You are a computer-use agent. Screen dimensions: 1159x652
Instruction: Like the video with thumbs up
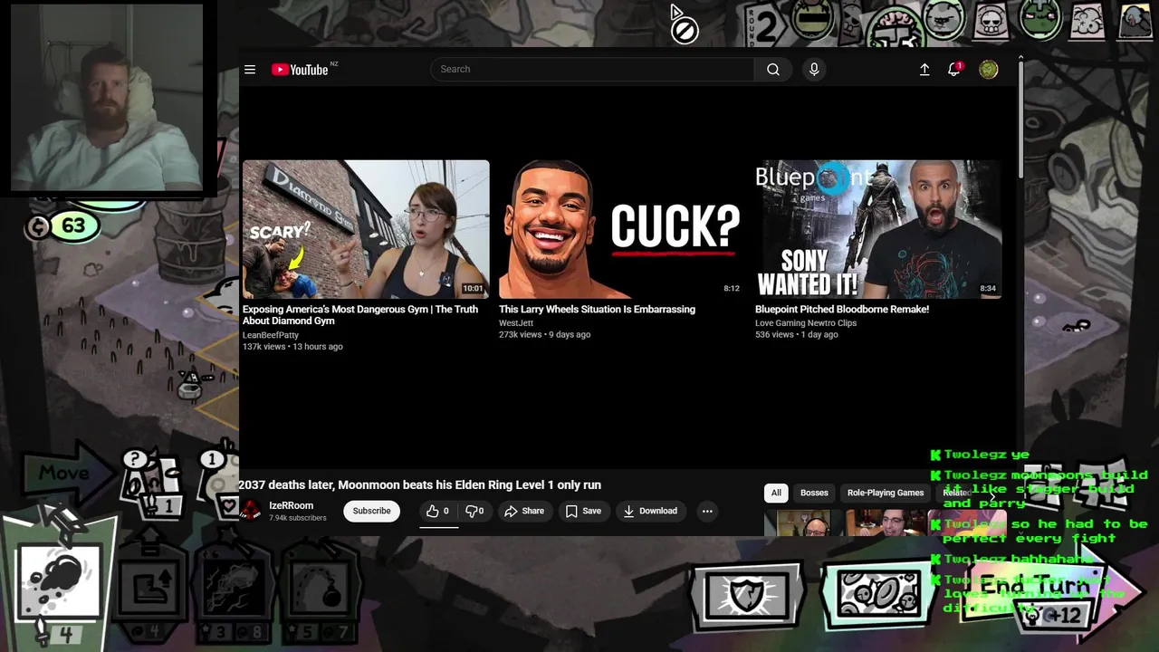tap(438, 512)
